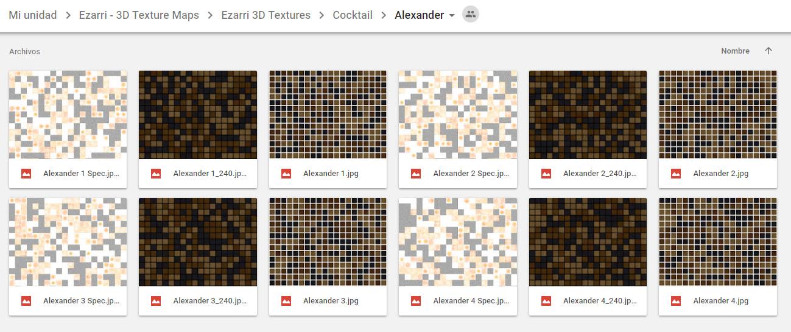The height and width of the screenshot is (332, 791).
Task: Select the file name Alexander 2_240.jp...
Action: [600, 174]
